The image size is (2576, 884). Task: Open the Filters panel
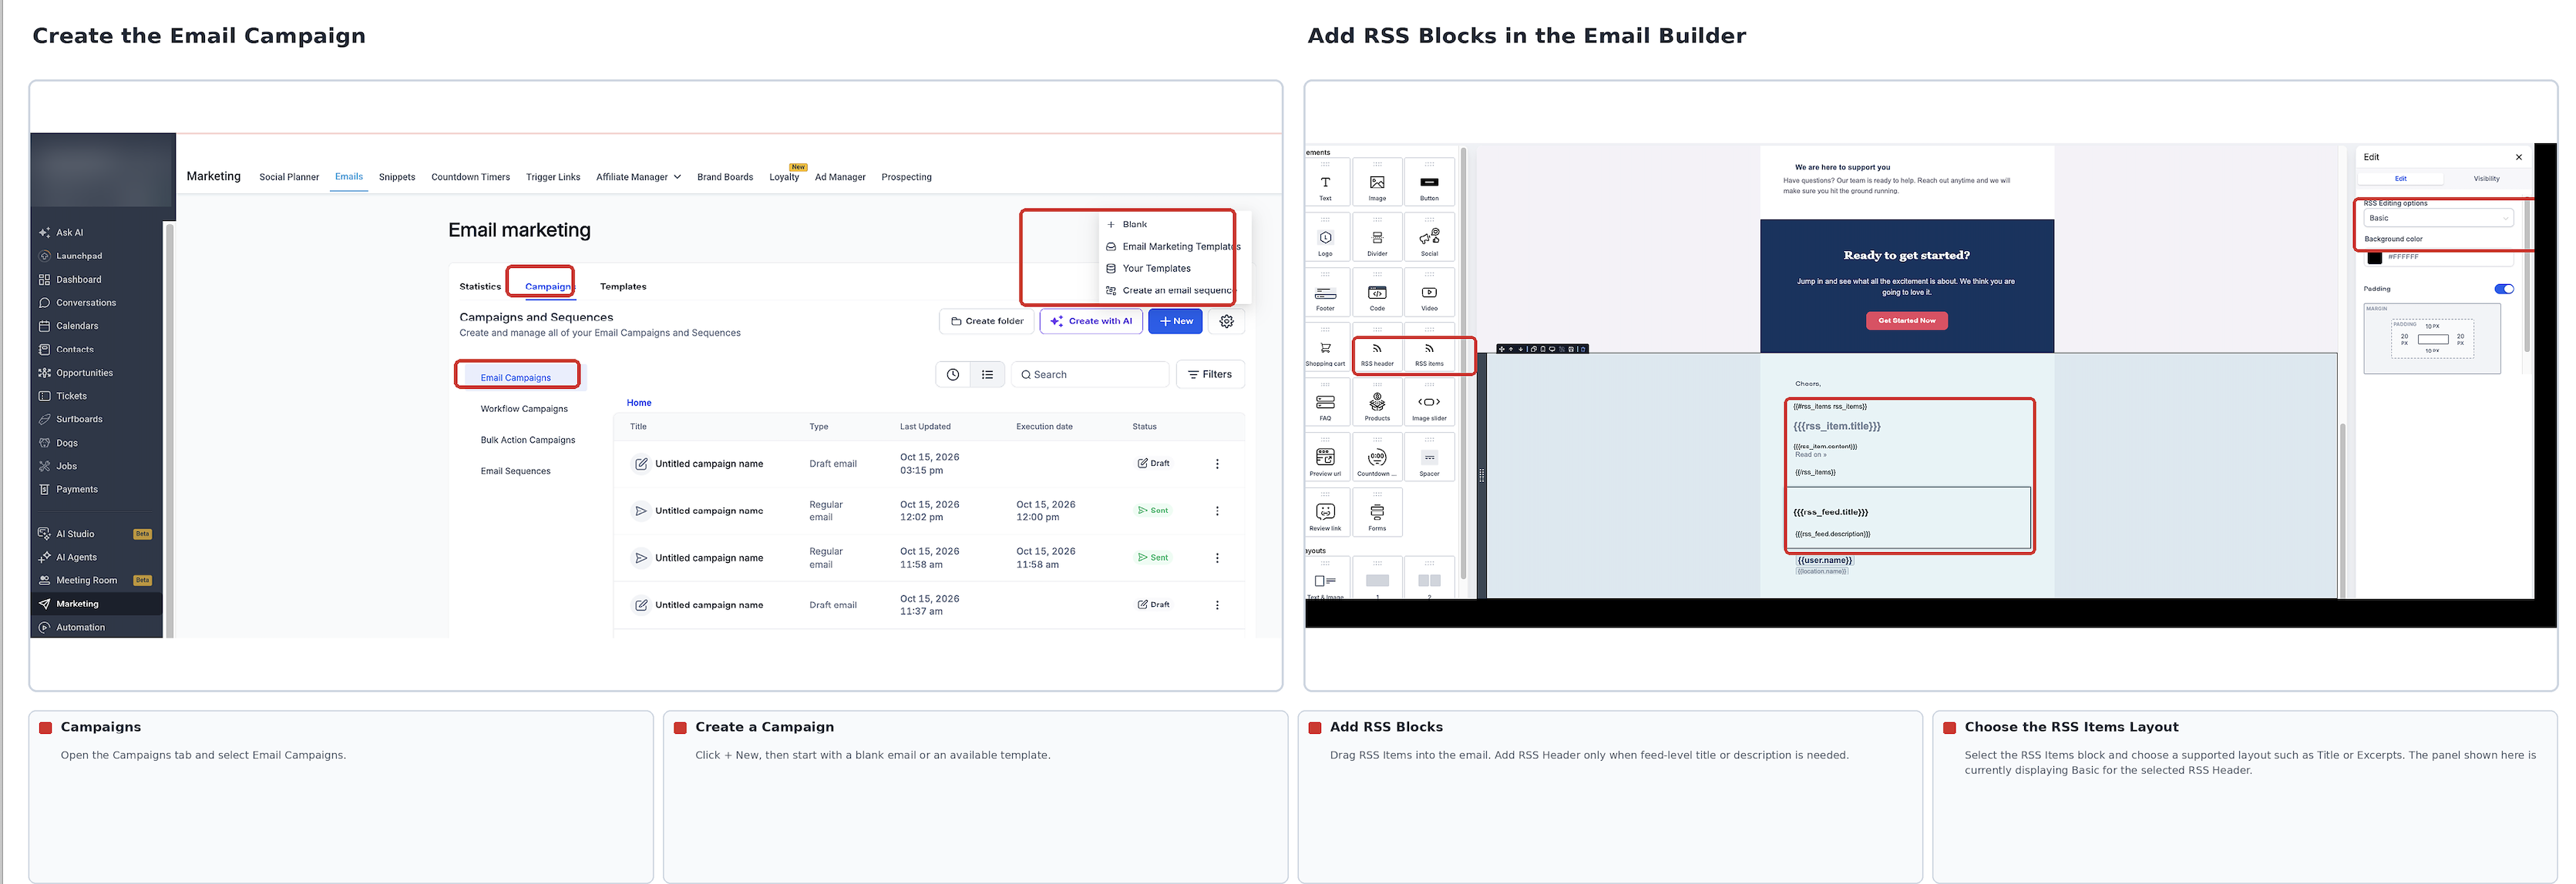click(x=1210, y=374)
